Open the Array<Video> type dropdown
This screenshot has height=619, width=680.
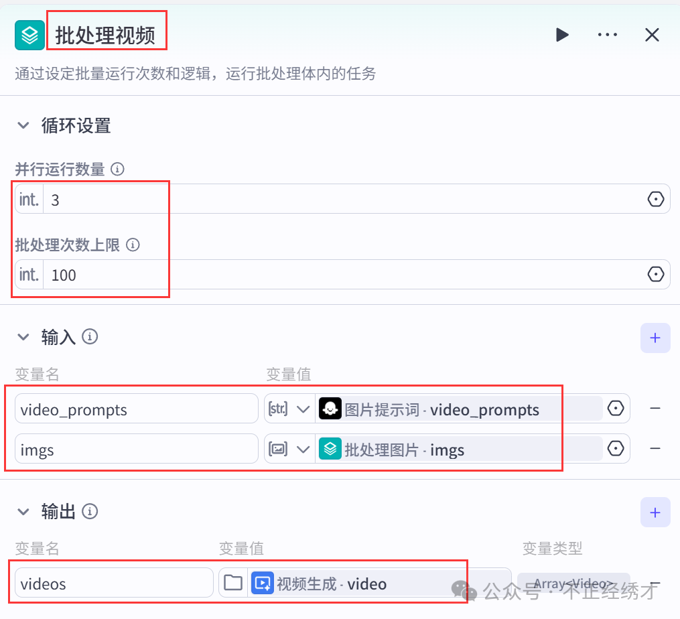tap(573, 583)
